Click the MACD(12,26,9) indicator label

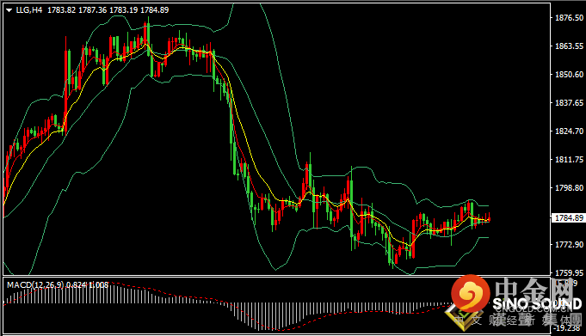35,285
